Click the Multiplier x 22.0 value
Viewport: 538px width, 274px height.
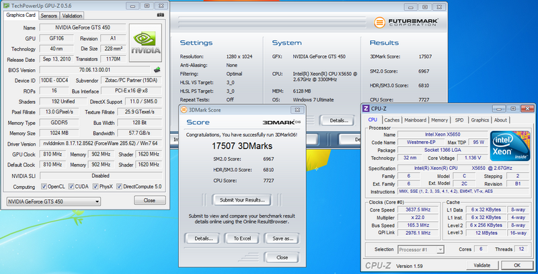[418, 218]
